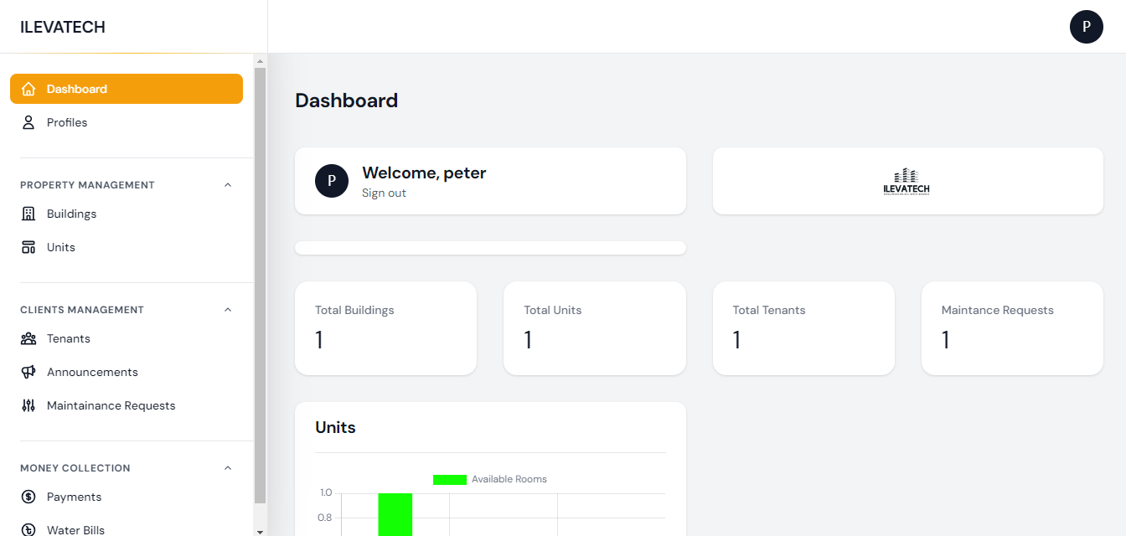Click the Maintance Requests stat card
This screenshot has height=536, width=1126.
click(x=1012, y=328)
